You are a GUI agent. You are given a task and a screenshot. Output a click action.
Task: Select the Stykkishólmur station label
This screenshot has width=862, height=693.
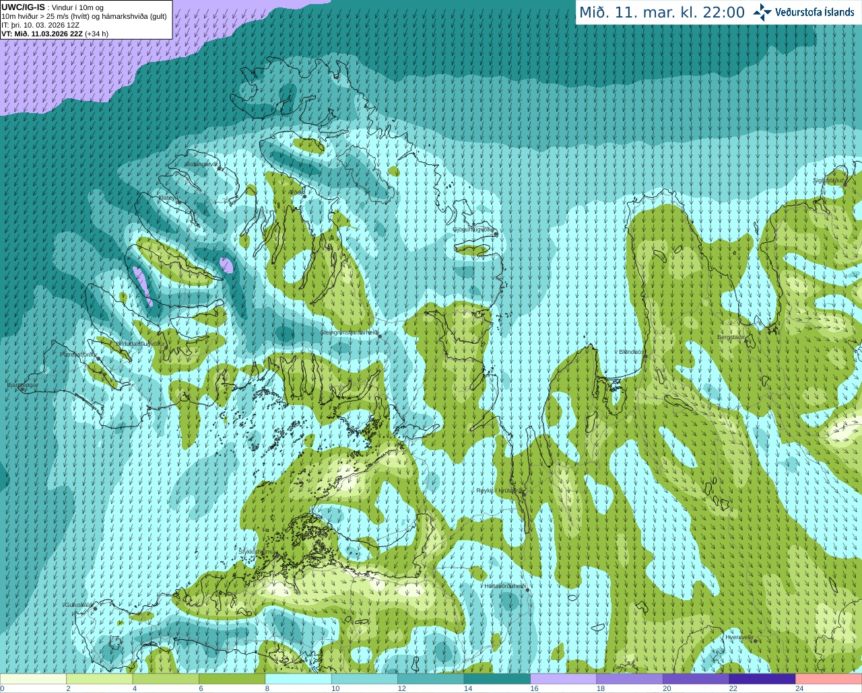click(x=257, y=551)
